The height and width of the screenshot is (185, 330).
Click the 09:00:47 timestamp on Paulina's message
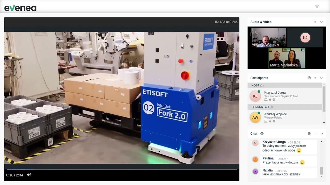point(283,159)
